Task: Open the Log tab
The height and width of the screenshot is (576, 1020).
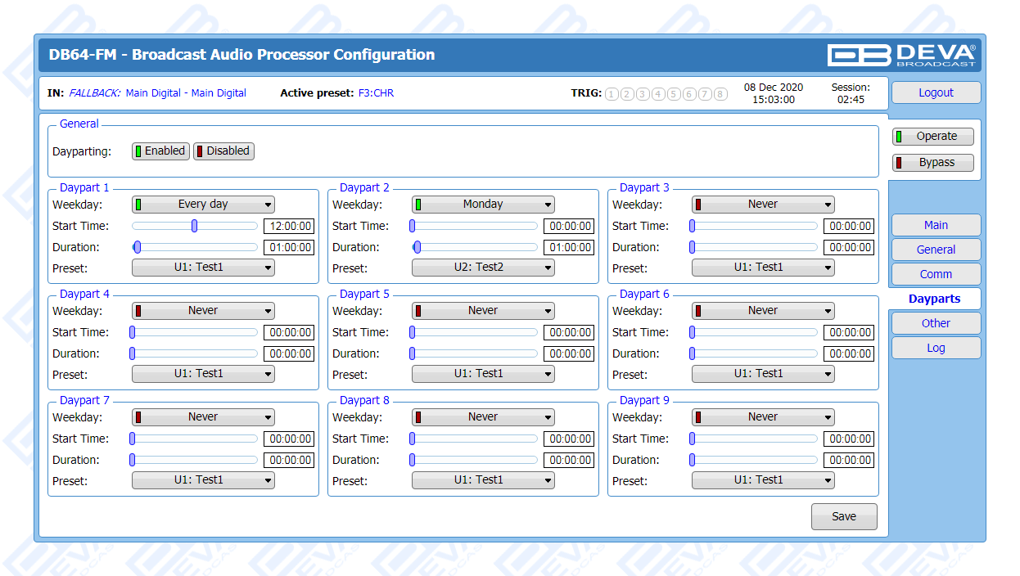Action: coord(936,348)
